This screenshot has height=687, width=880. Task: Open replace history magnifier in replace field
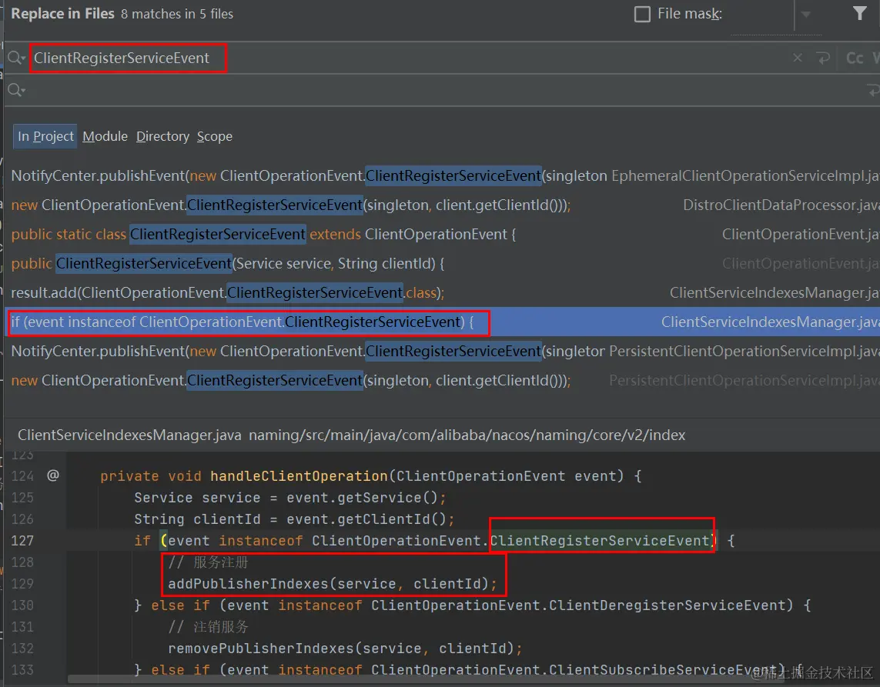pyautogui.click(x=15, y=90)
